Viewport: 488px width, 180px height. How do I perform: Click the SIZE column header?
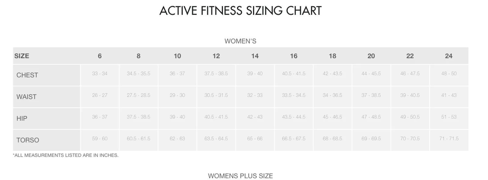click(x=22, y=56)
